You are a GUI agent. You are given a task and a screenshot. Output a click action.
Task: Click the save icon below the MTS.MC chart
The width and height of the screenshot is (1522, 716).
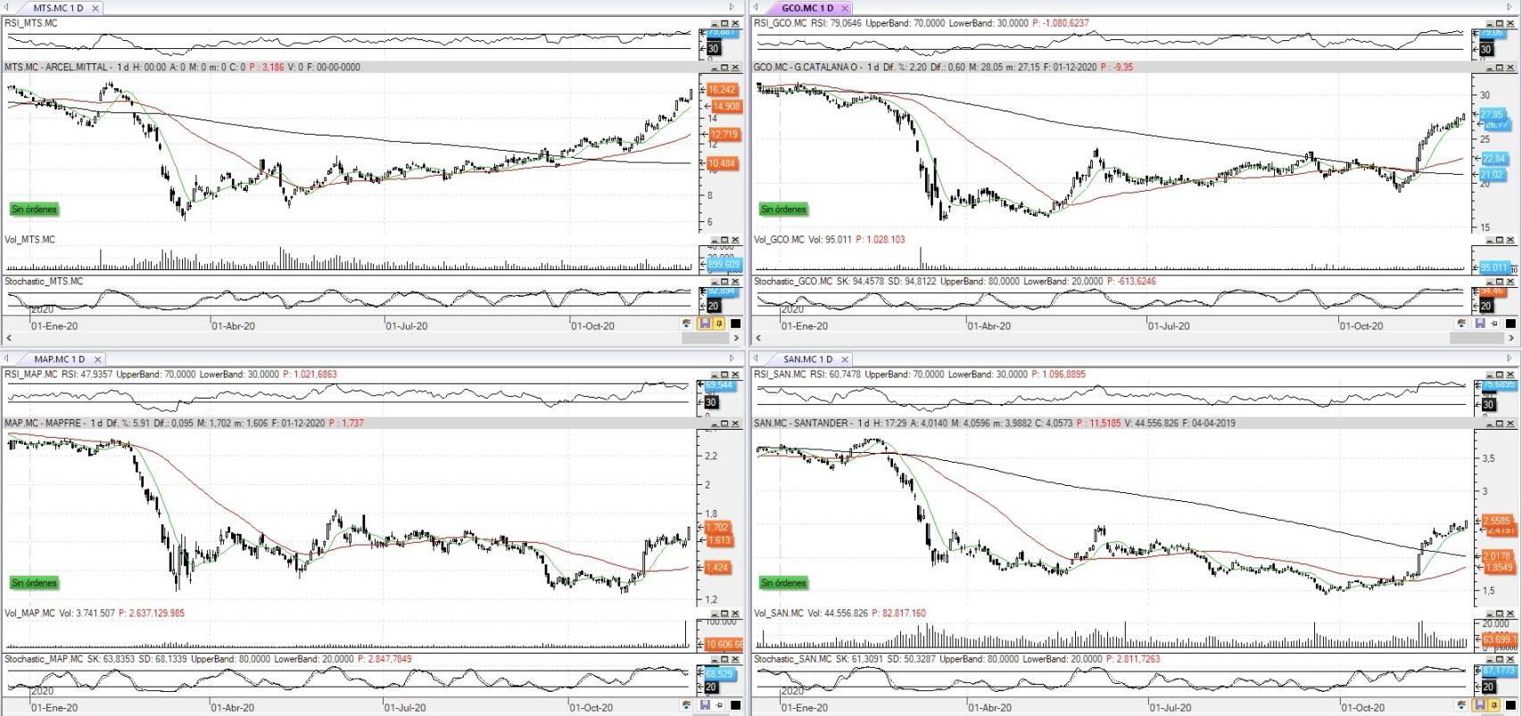[x=705, y=324]
